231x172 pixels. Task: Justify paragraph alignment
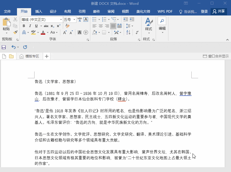coord(113,26)
